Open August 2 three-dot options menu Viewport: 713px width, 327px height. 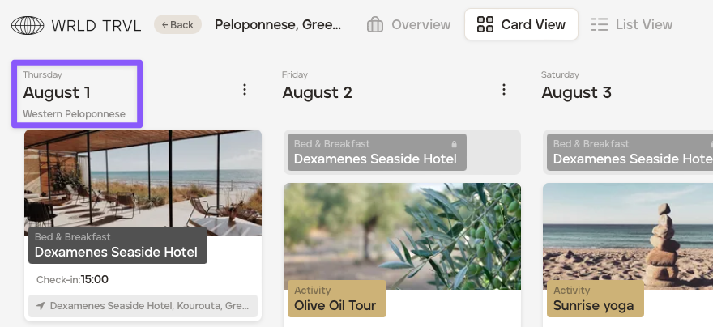504,90
